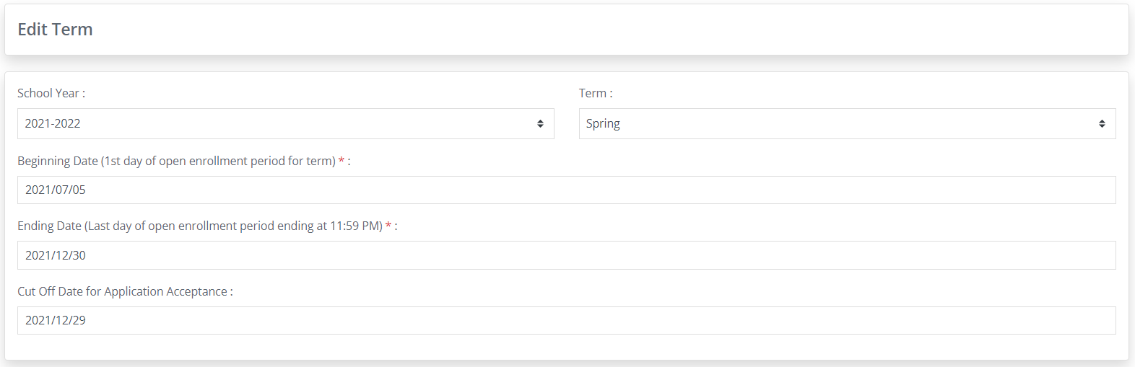Click the Beginning Date label text
1135x367 pixels.
tap(176, 162)
